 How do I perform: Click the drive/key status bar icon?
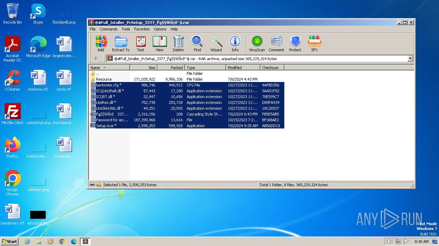tap(96, 185)
